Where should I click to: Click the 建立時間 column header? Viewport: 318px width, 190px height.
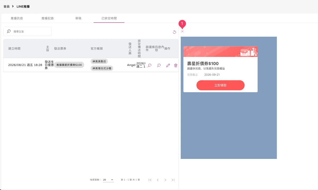14,49
